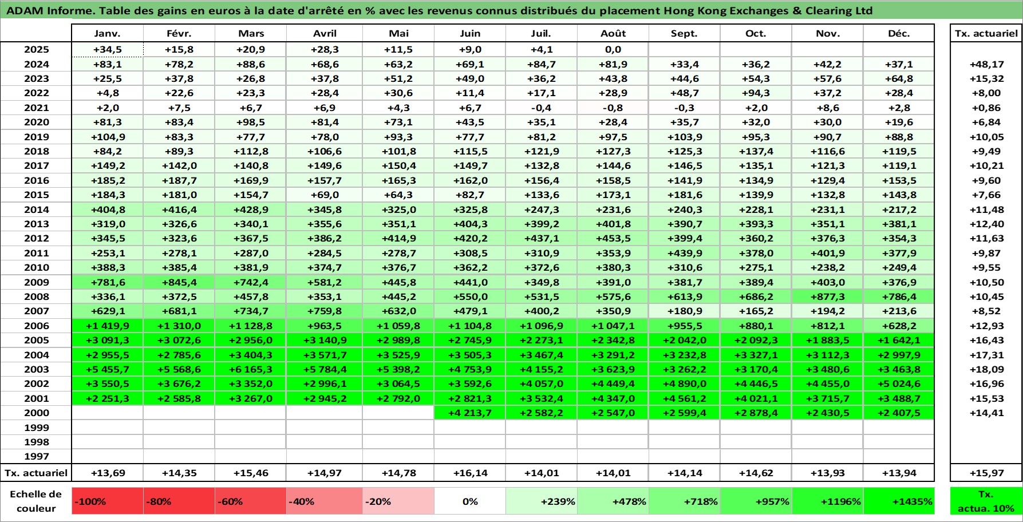Select the 'Août' column header
This screenshot has height=522, width=1023.
(x=613, y=33)
